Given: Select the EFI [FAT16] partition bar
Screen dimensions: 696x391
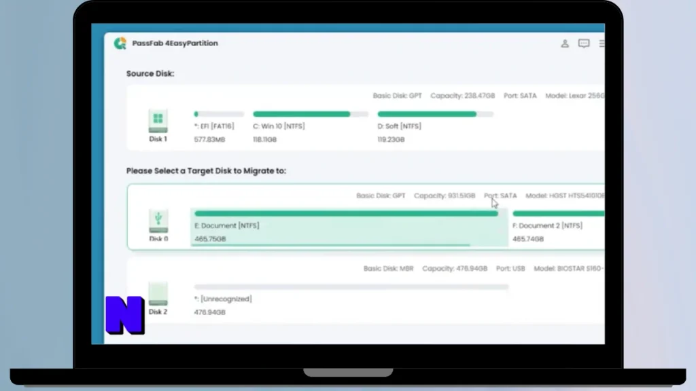Looking at the screenshot, I should click(x=219, y=114).
